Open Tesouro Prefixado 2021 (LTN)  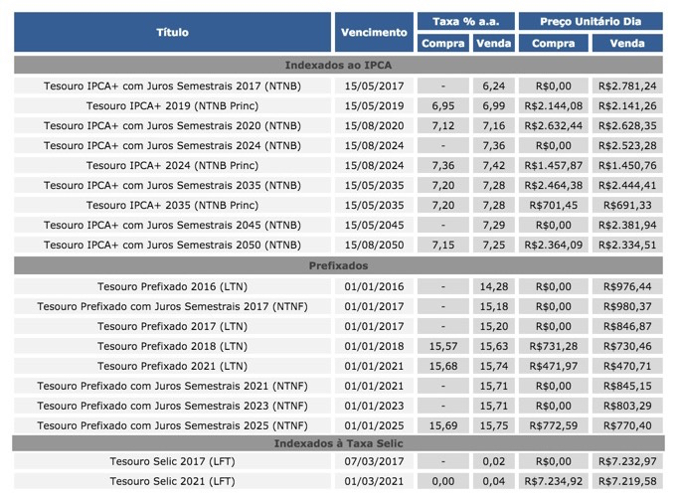click(x=172, y=366)
